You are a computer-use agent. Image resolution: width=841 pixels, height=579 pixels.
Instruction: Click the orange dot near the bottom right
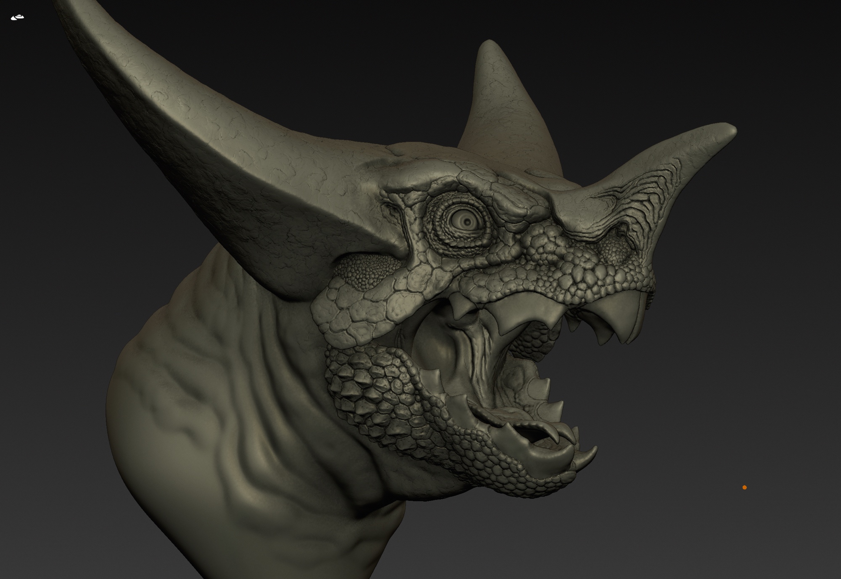(x=744, y=487)
